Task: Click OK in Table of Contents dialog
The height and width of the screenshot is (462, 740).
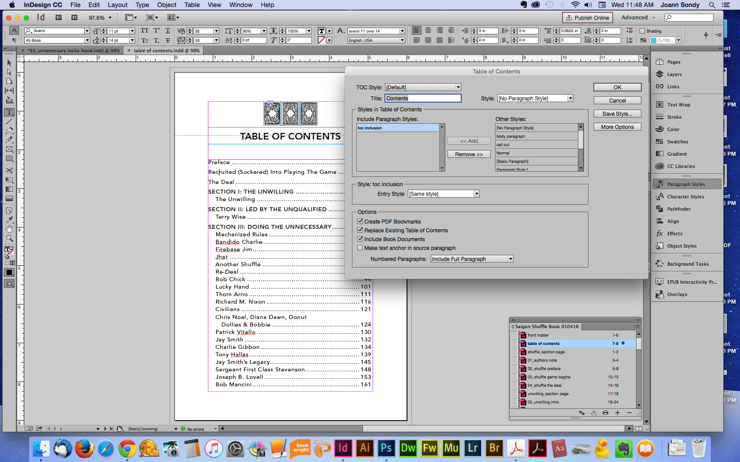Action: tap(617, 87)
